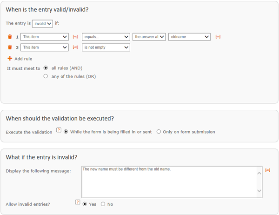Image resolution: width=279 pixels, height=215 pixels.
Task: Open help for Execute the validation
Action: click(x=59, y=130)
